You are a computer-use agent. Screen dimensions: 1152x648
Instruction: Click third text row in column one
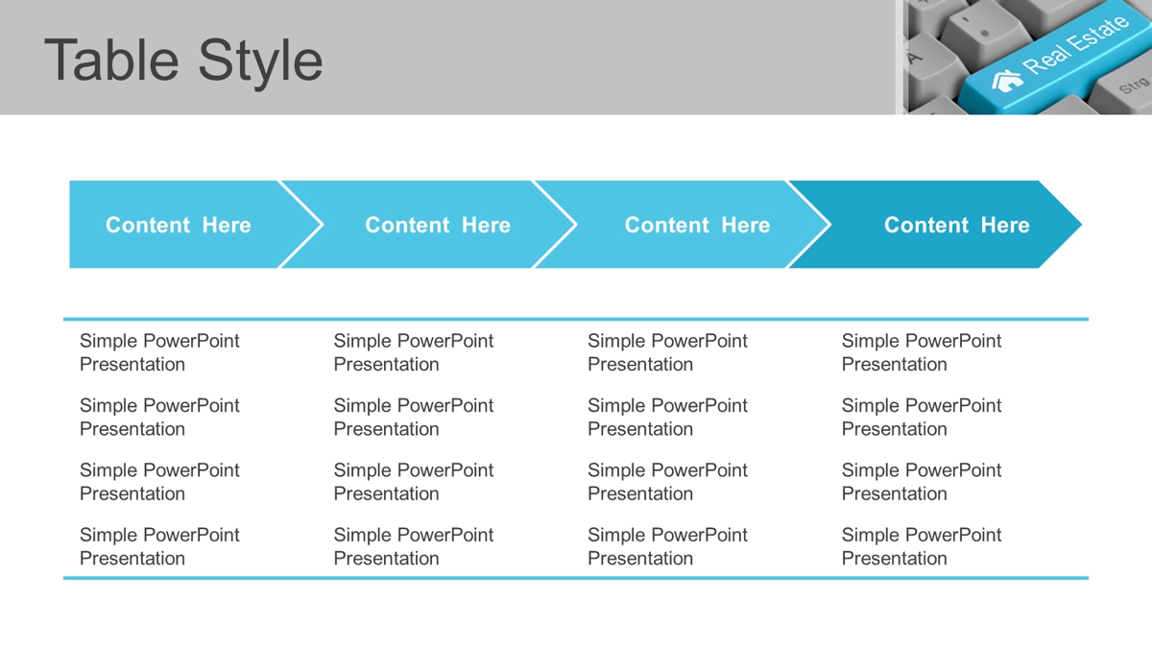pyautogui.click(x=159, y=482)
